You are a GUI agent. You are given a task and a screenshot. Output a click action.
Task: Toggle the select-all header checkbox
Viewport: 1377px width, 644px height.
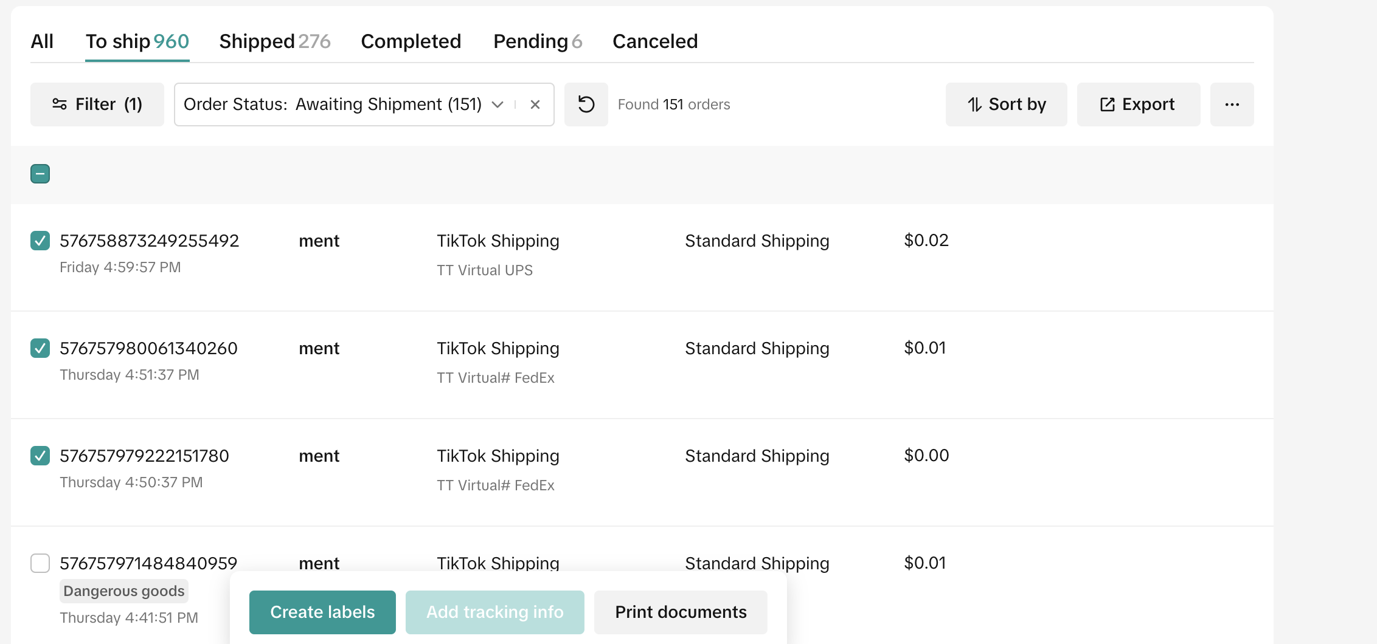point(40,174)
